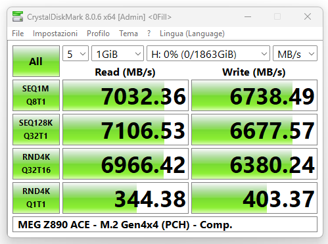This screenshot has height=244, width=328.
Task: Click the RND4K Q32T16 read result 6966.42
Action: [126, 164]
